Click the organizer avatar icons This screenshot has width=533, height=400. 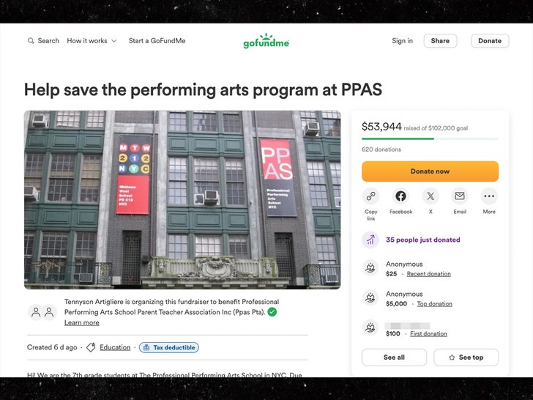(42, 312)
